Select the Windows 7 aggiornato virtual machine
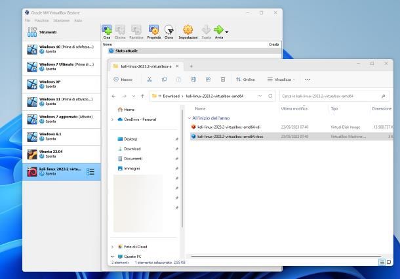Image resolution: width=400 pixels, height=279 pixels. click(61, 119)
